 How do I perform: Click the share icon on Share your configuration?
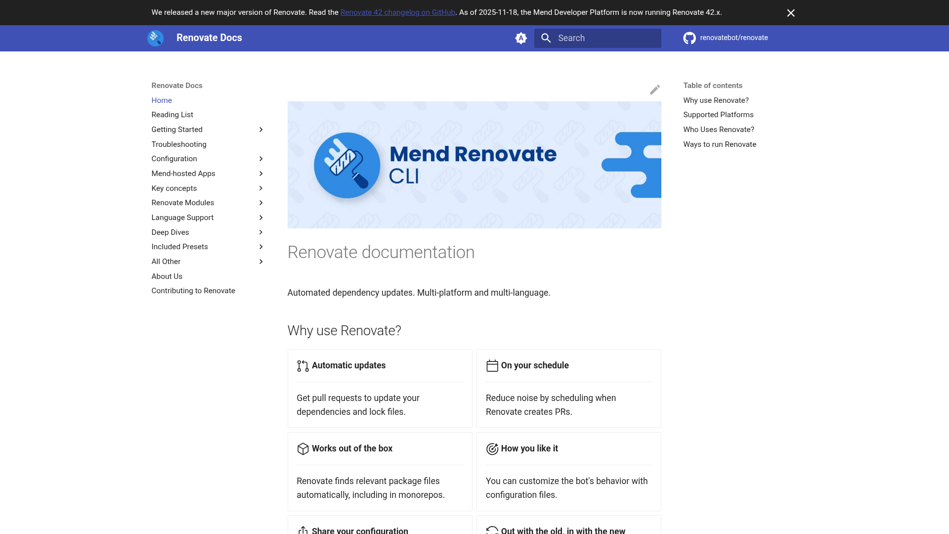[302, 530]
